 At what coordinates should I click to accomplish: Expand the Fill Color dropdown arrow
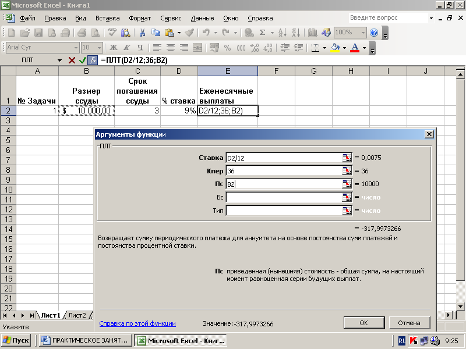(x=344, y=48)
